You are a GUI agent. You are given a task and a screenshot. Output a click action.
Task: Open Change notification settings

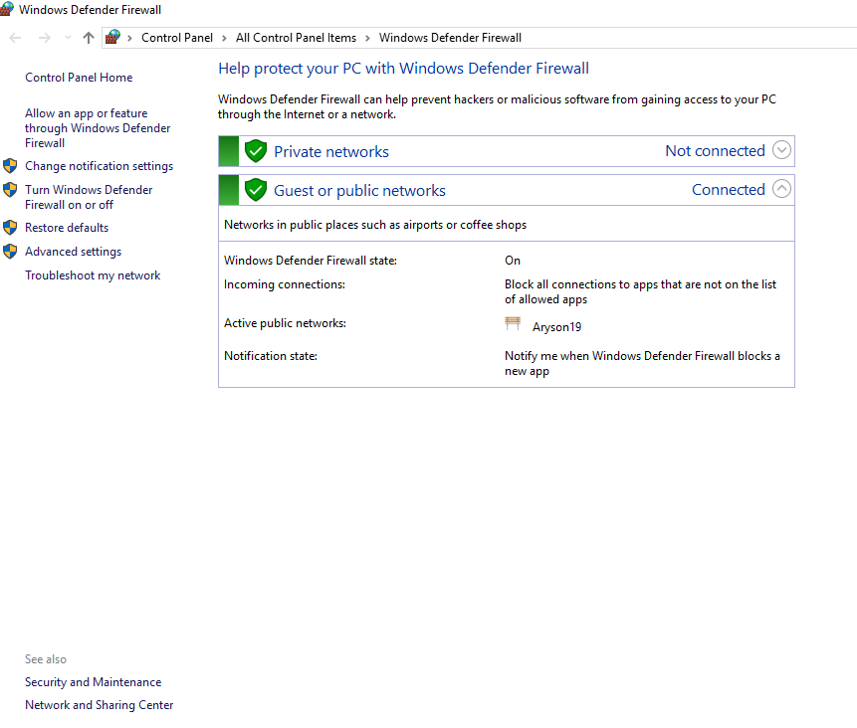click(x=99, y=166)
